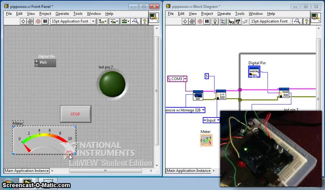Image resolution: width=325 pixels, height=190 pixels.
Task: Click Run Continuously in Front Panel toolbar
Action: [30, 21]
